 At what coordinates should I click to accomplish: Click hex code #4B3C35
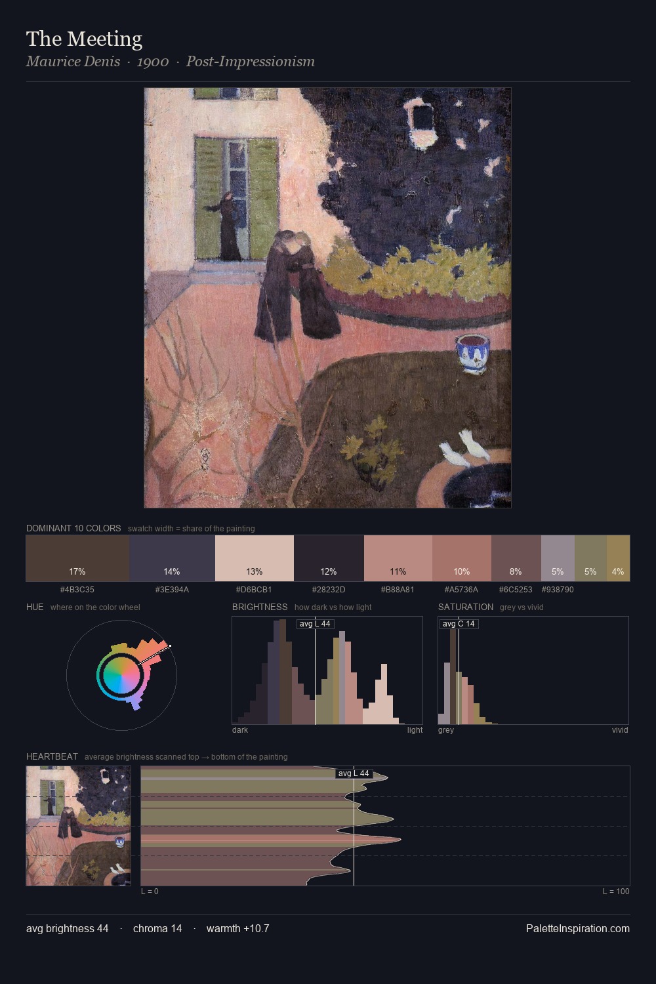[77, 590]
